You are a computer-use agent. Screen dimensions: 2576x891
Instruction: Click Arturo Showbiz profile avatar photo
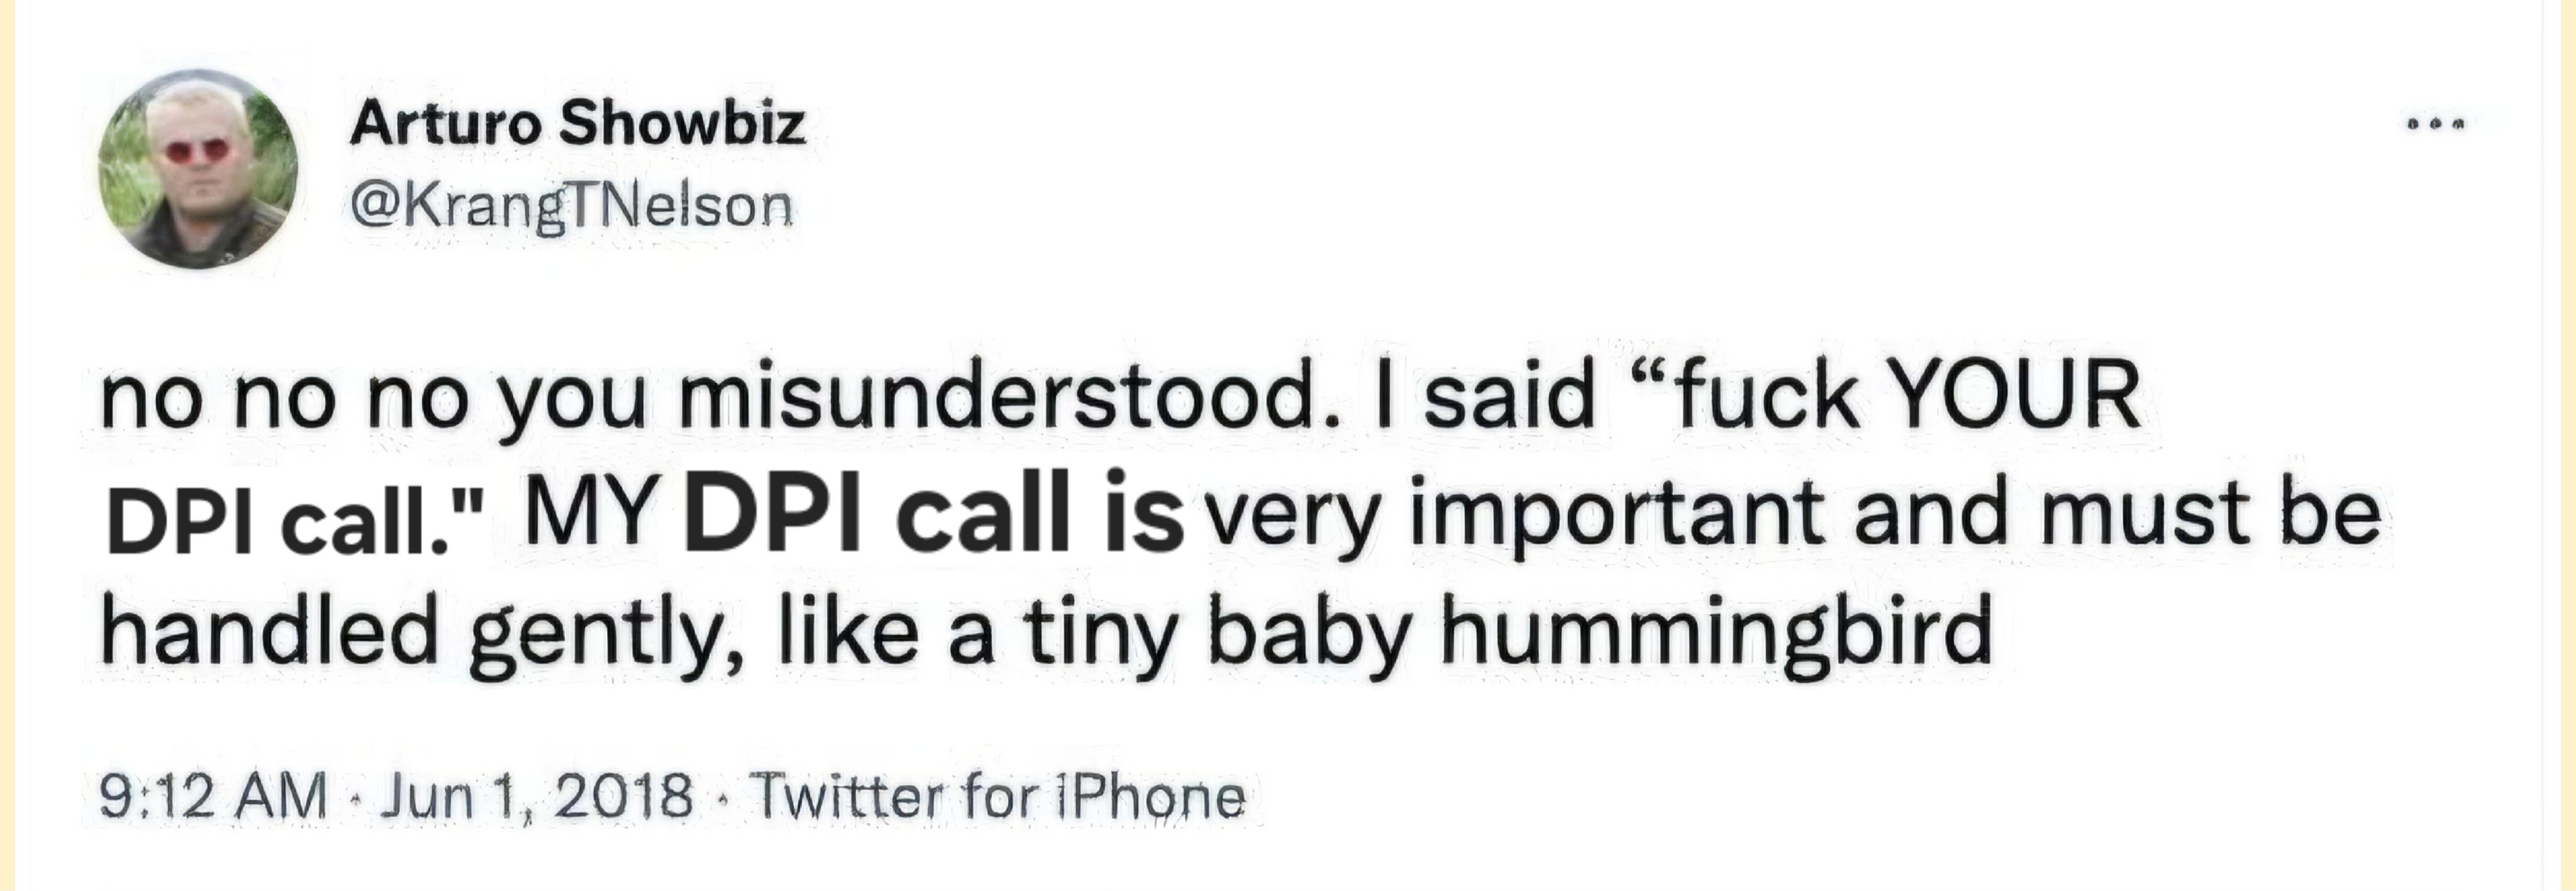pyautogui.click(x=198, y=170)
